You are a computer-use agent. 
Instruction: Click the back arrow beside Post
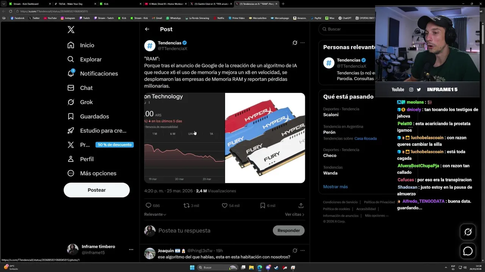coord(147,29)
